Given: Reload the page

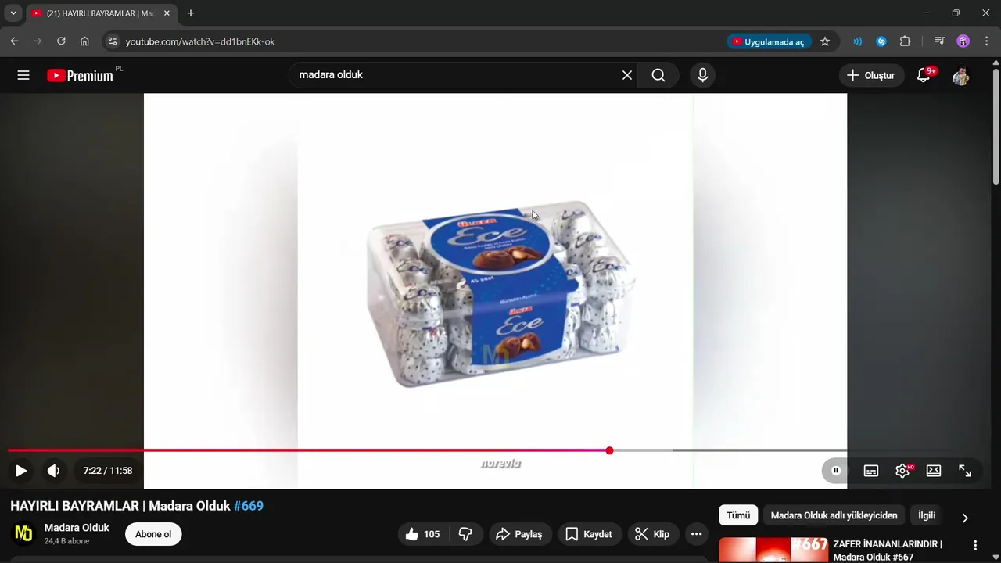Looking at the screenshot, I should pos(61,41).
